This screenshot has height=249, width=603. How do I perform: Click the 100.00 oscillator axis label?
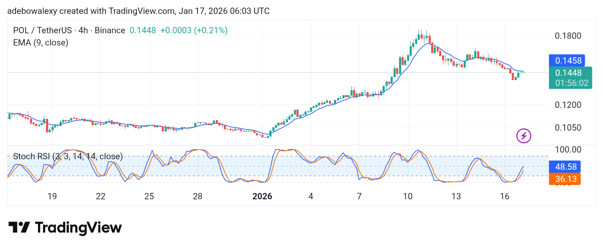click(568, 150)
